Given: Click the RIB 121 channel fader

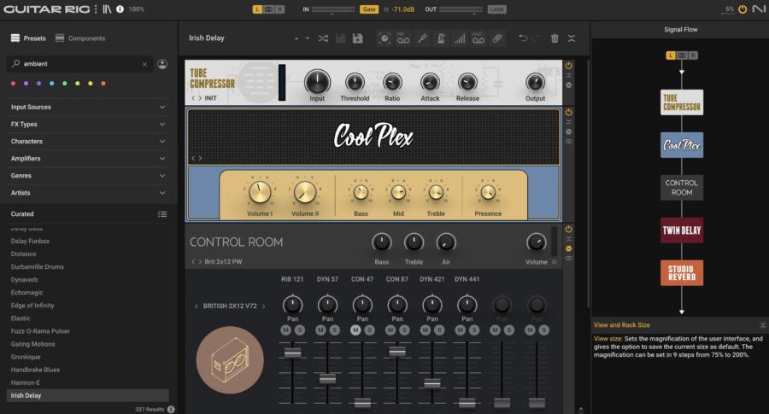Looking at the screenshot, I should coord(293,353).
